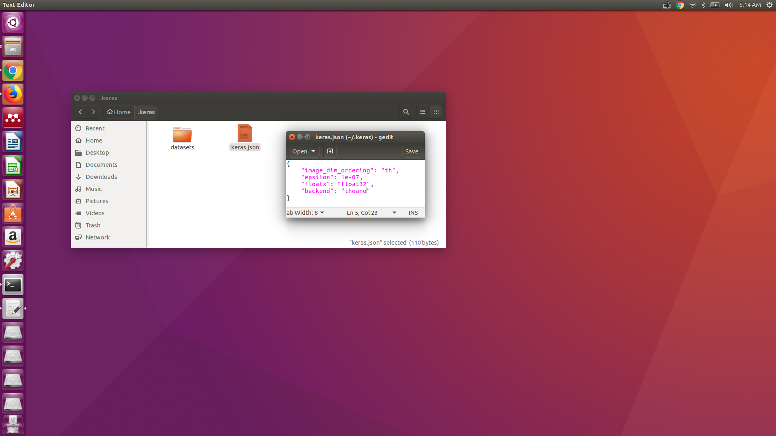Open syntax language dropdown arrow in gedit statusbar
Screen dimensions: 776x436
(394, 213)
